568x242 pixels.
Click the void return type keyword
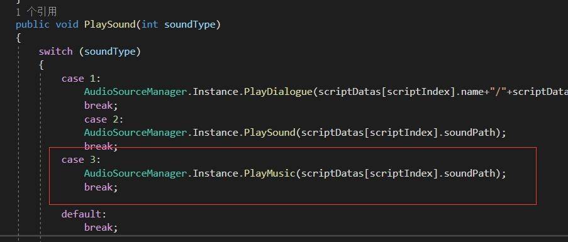[67, 25]
